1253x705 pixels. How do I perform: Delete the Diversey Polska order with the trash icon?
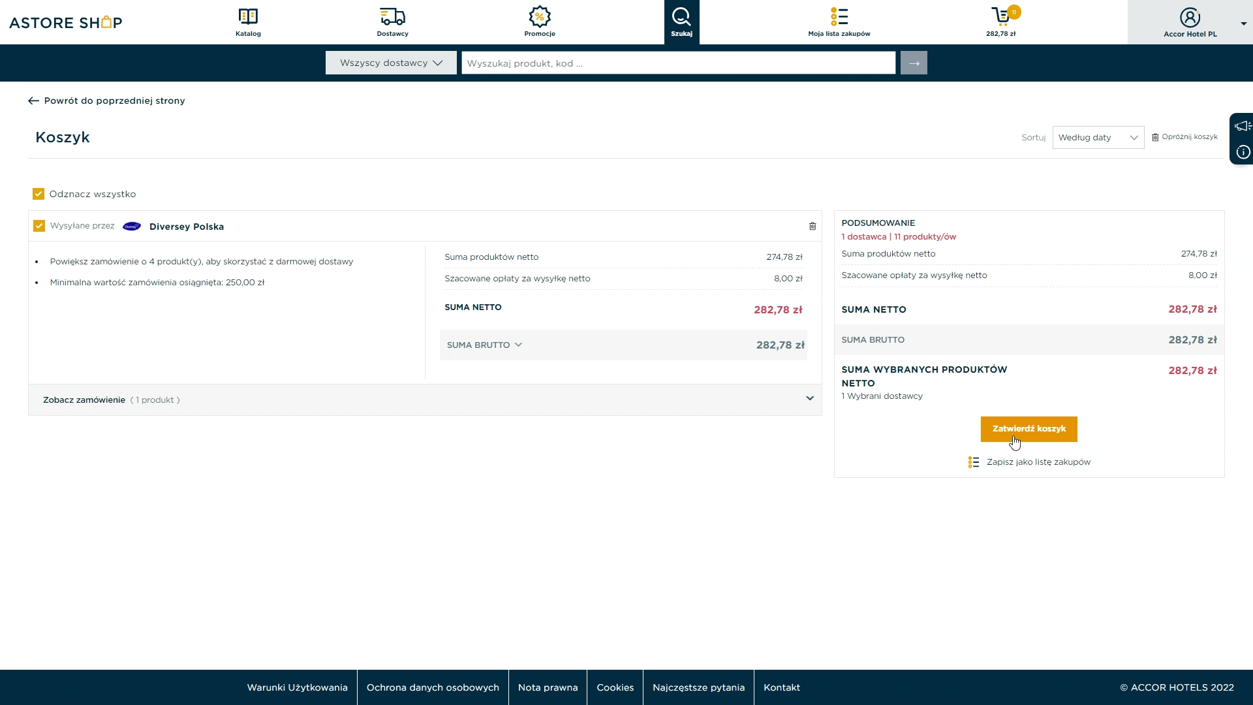point(812,226)
